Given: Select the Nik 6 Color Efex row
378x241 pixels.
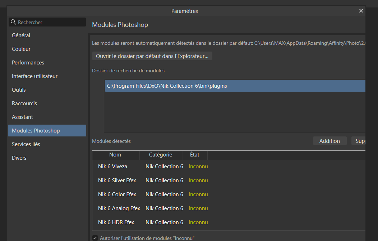Looking at the screenshot, I should [229, 194].
